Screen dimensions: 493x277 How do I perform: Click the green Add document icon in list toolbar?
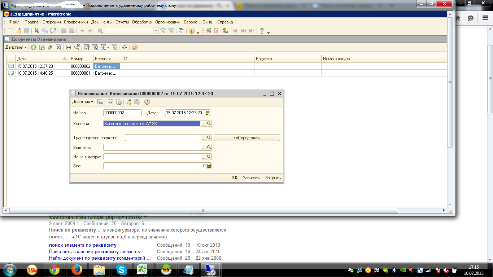pos(34,47)
